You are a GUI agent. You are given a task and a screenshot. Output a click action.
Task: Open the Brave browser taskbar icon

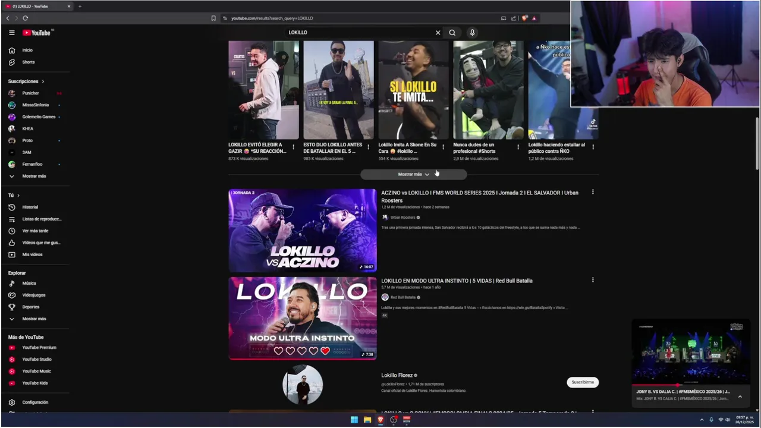[380, 420]
